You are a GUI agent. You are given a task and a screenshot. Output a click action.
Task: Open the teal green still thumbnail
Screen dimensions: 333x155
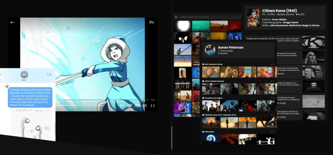[x=201, y=26]
